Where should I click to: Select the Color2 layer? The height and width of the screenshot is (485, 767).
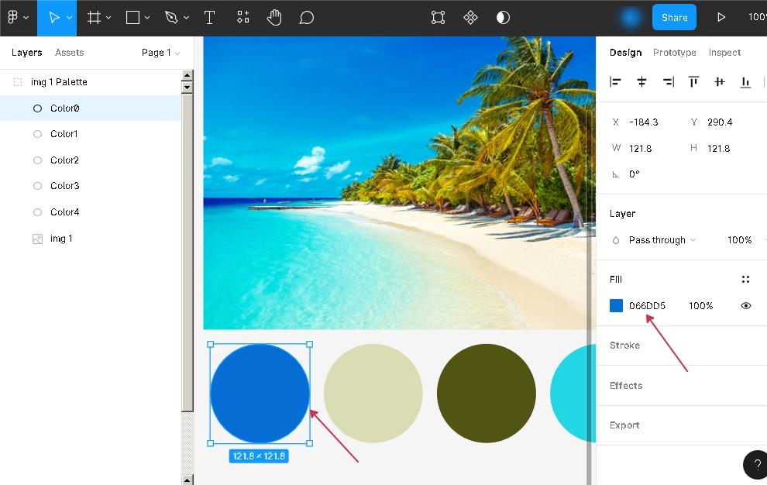tap(64, 160)
